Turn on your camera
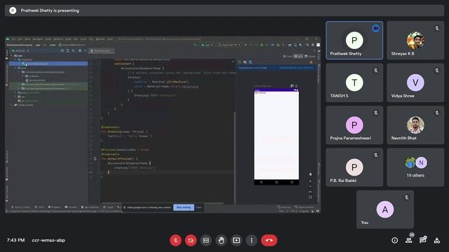Viewport: 449px width, 252px height. [x=191, y=240]
